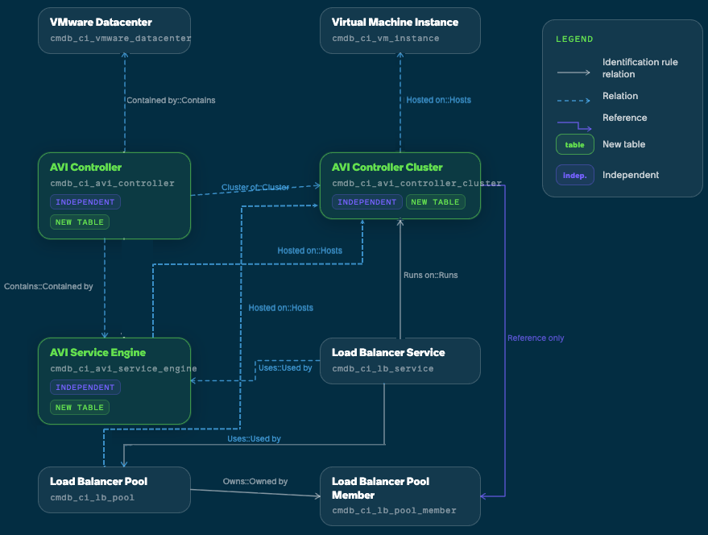
Task: Click Uses::Used by label above Load Balancer Pool
Action: tap(254, 439)
